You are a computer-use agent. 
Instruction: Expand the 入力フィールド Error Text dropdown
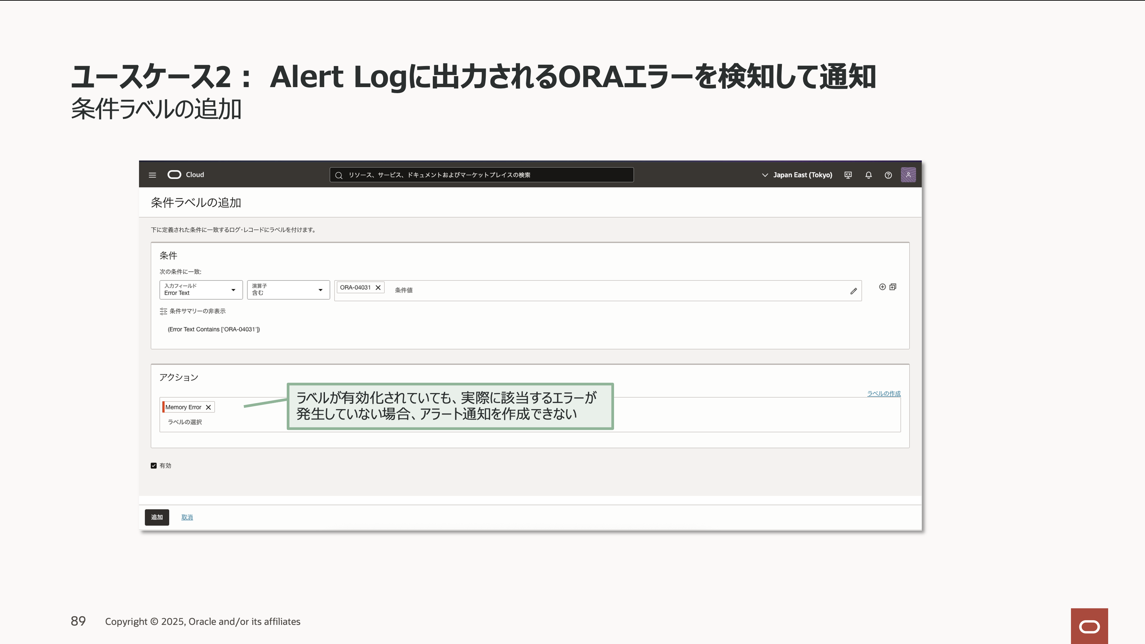coord(200,290)
